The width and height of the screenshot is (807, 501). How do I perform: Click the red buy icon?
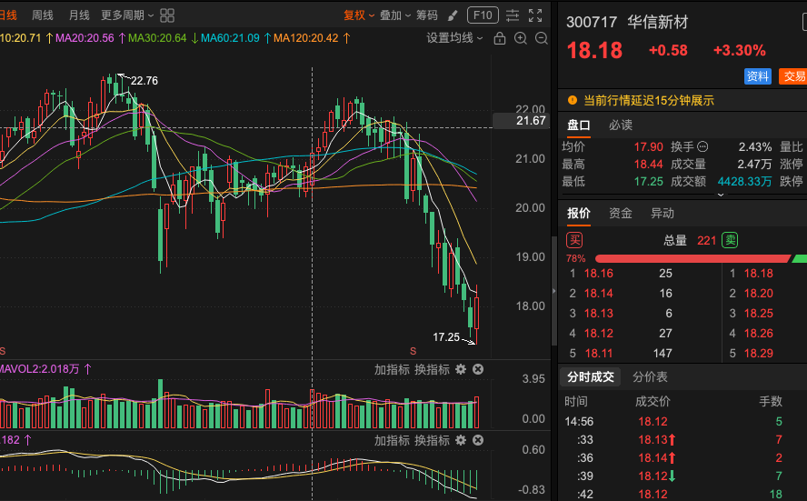(574, 240)
